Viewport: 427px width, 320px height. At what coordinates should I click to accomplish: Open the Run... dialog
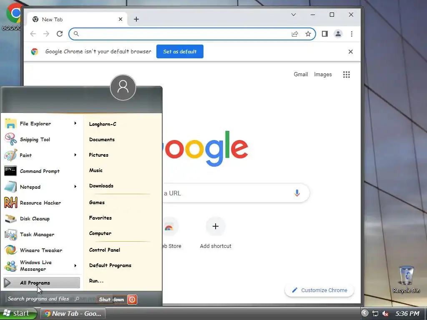click(96, 281)
